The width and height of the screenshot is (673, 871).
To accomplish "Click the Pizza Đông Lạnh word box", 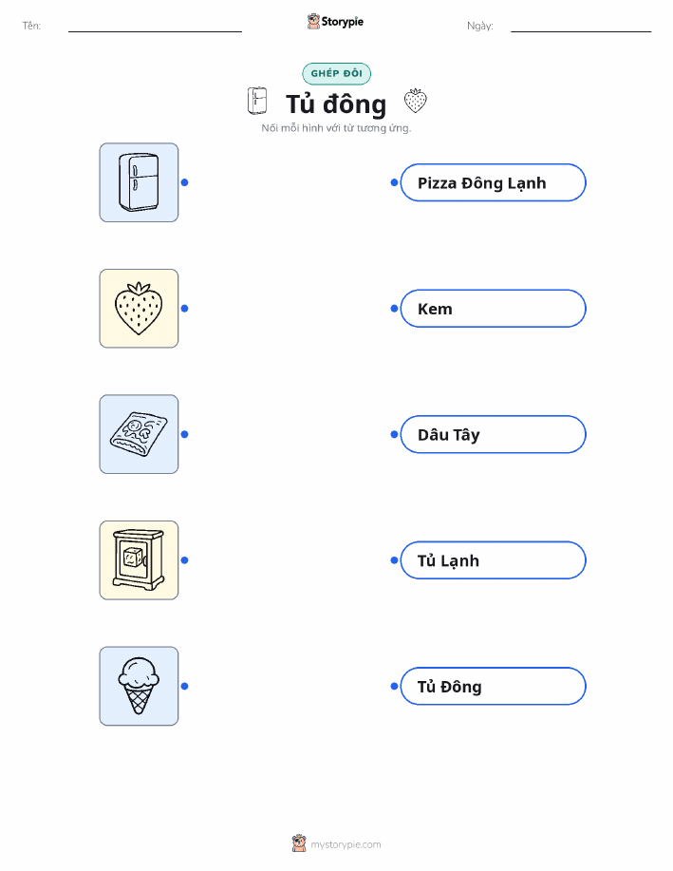I will click(493, 182).
